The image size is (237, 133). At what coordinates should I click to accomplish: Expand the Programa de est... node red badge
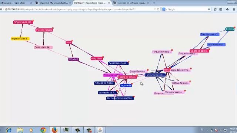(33, 21)
